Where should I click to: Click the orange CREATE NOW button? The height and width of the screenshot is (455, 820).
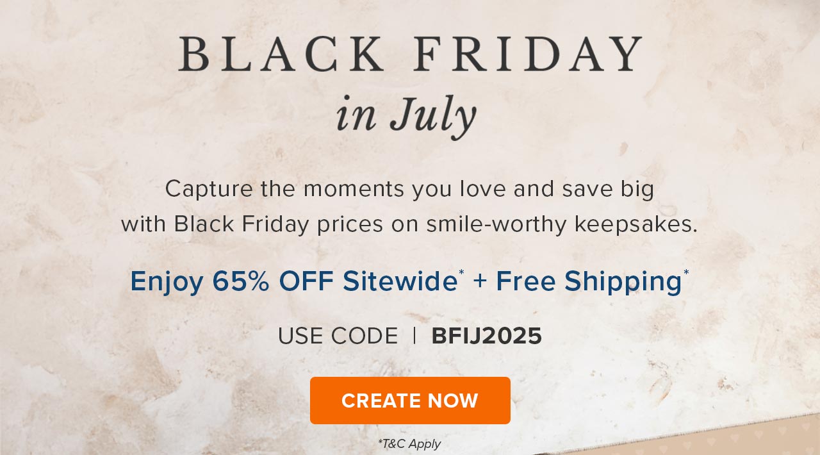pyautogui.click(x=410, y=401)
